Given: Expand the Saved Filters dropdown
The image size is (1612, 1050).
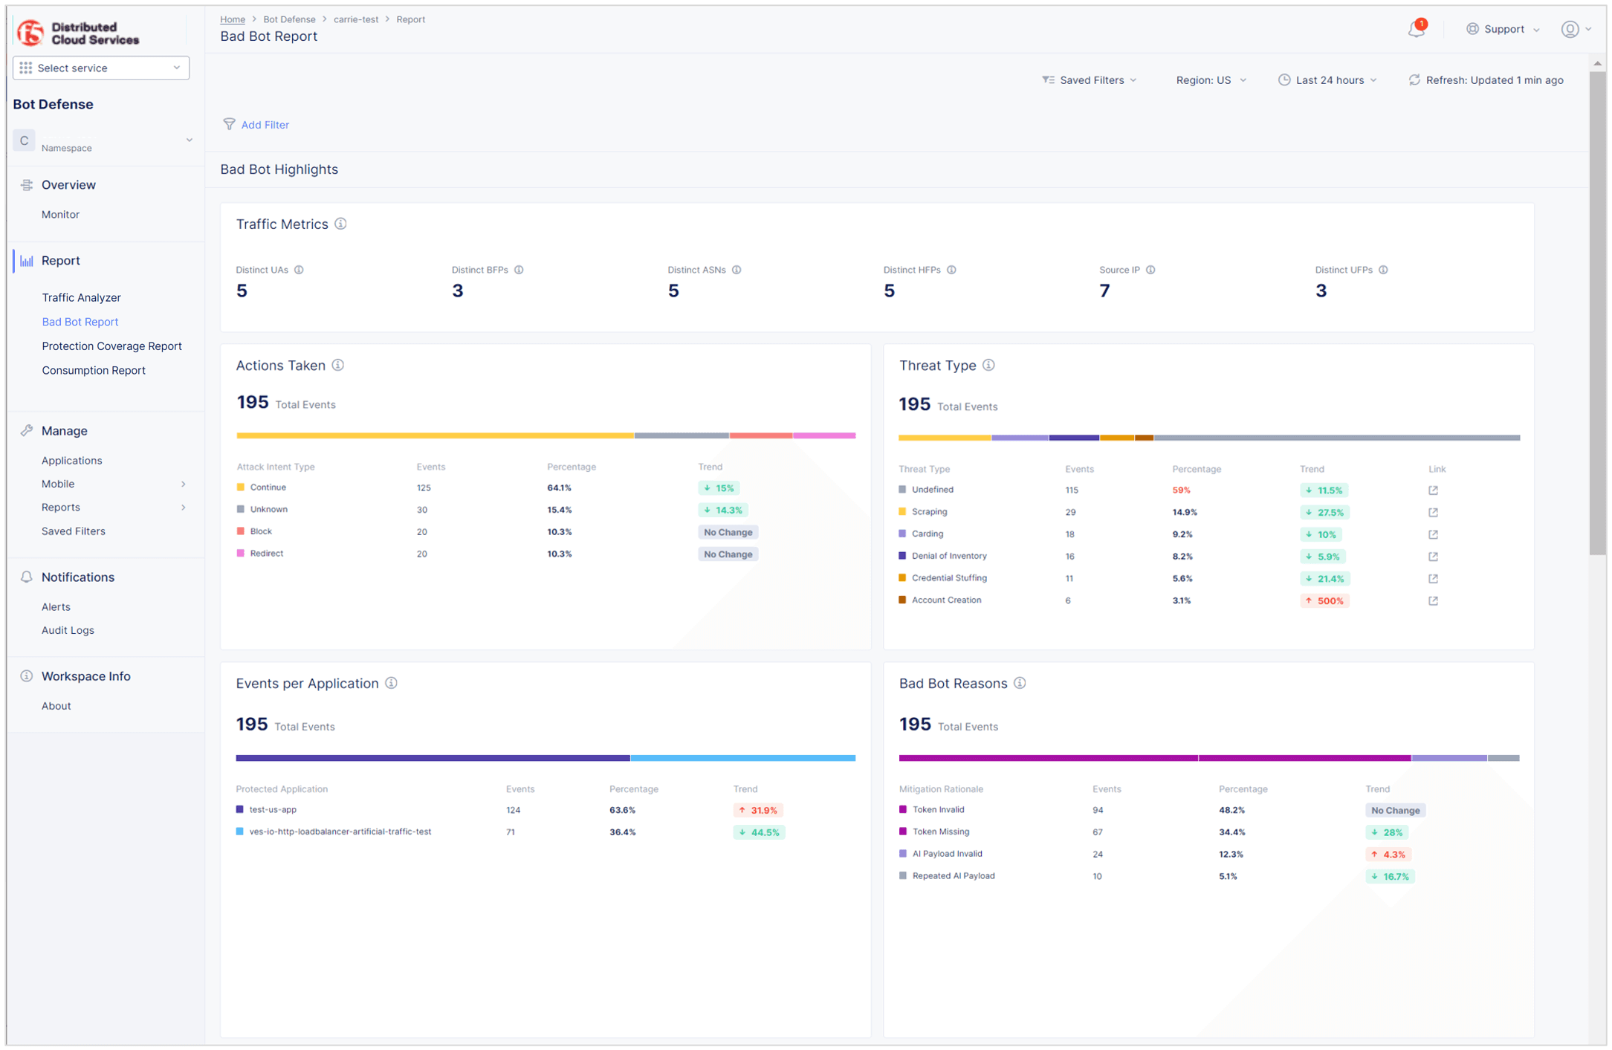Looking at the screenshot, I should 1090,80.
